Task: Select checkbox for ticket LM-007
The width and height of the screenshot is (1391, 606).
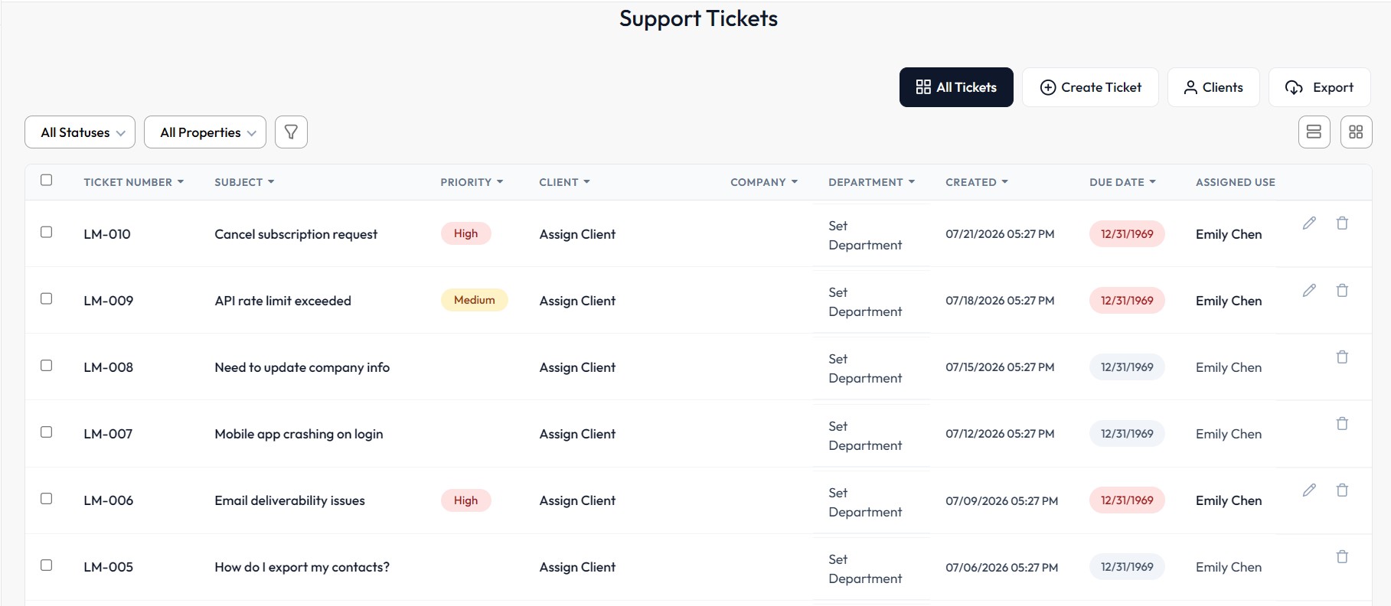Action: [x=47, y=432]
